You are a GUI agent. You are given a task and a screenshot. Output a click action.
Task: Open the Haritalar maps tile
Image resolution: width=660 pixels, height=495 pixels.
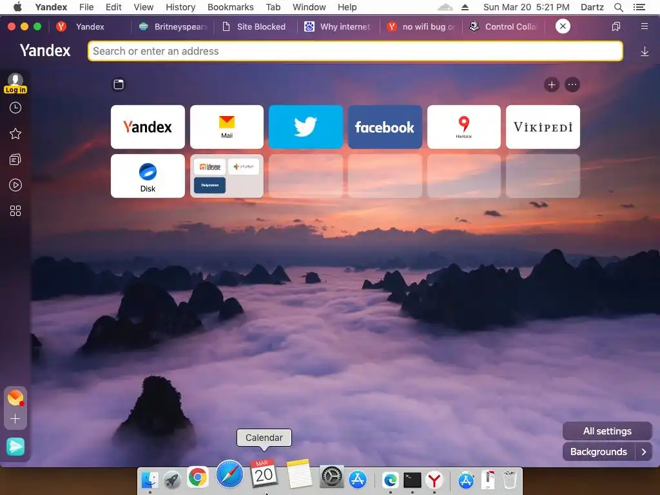click(x=464, y=127)
